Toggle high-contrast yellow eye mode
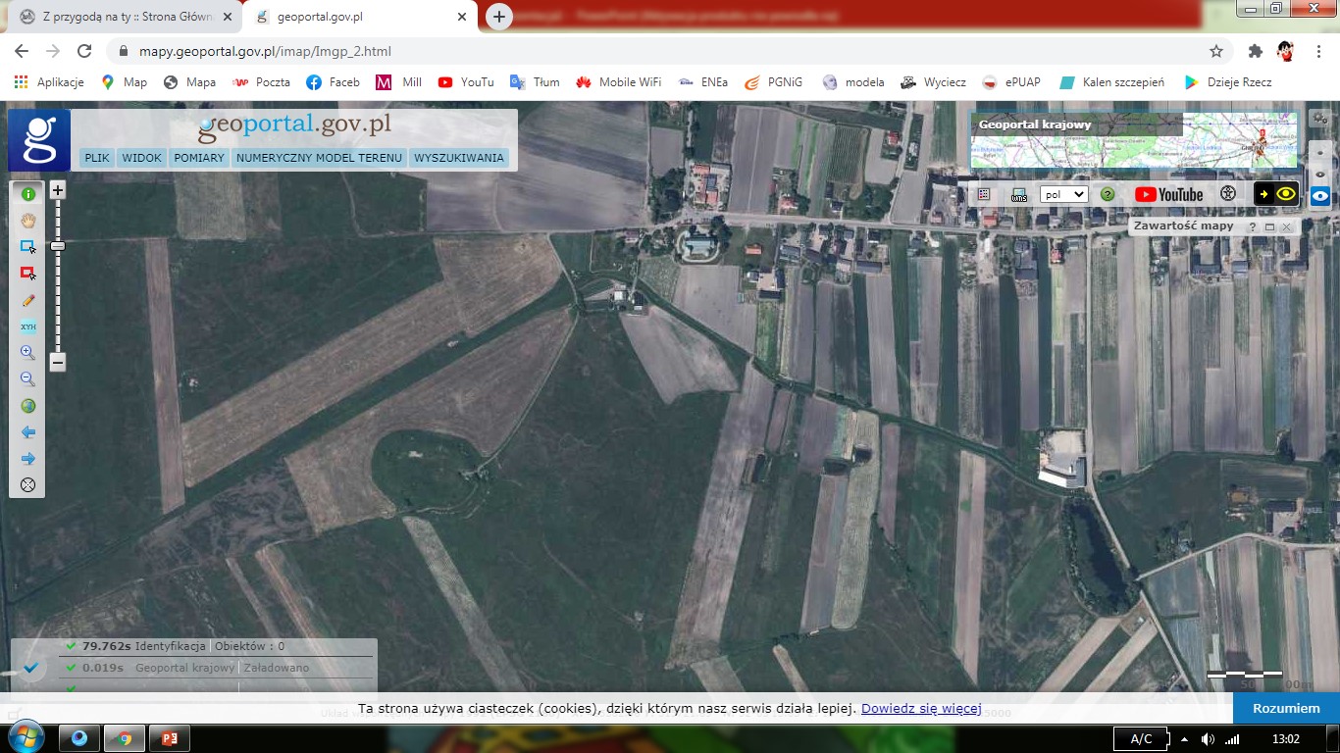This screenshot has width=1340, height=753. (1276, 194)
